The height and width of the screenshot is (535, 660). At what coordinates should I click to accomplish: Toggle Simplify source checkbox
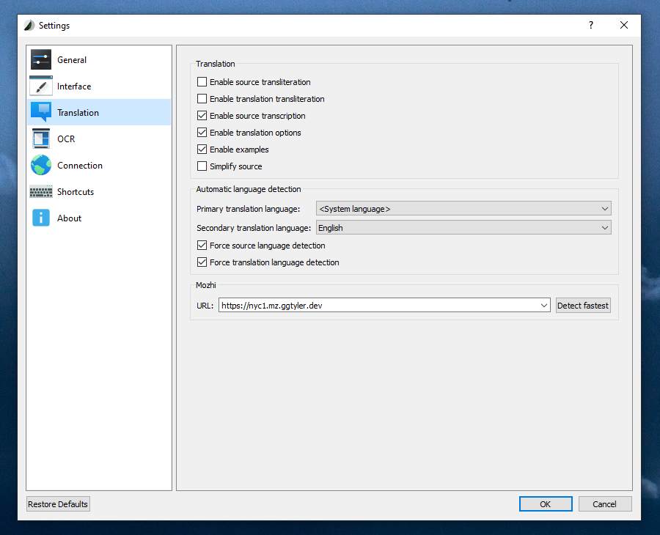(202, 166)
